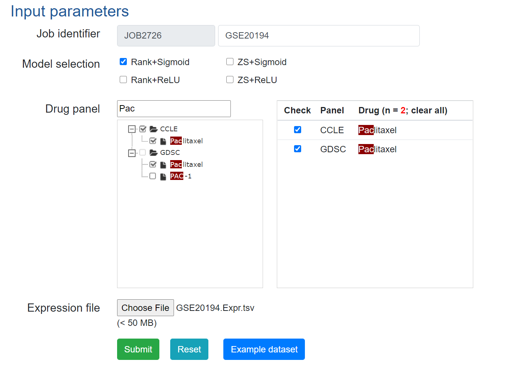
Task: Tick the ZS+ReLU model option
Action: coord(230,80)
